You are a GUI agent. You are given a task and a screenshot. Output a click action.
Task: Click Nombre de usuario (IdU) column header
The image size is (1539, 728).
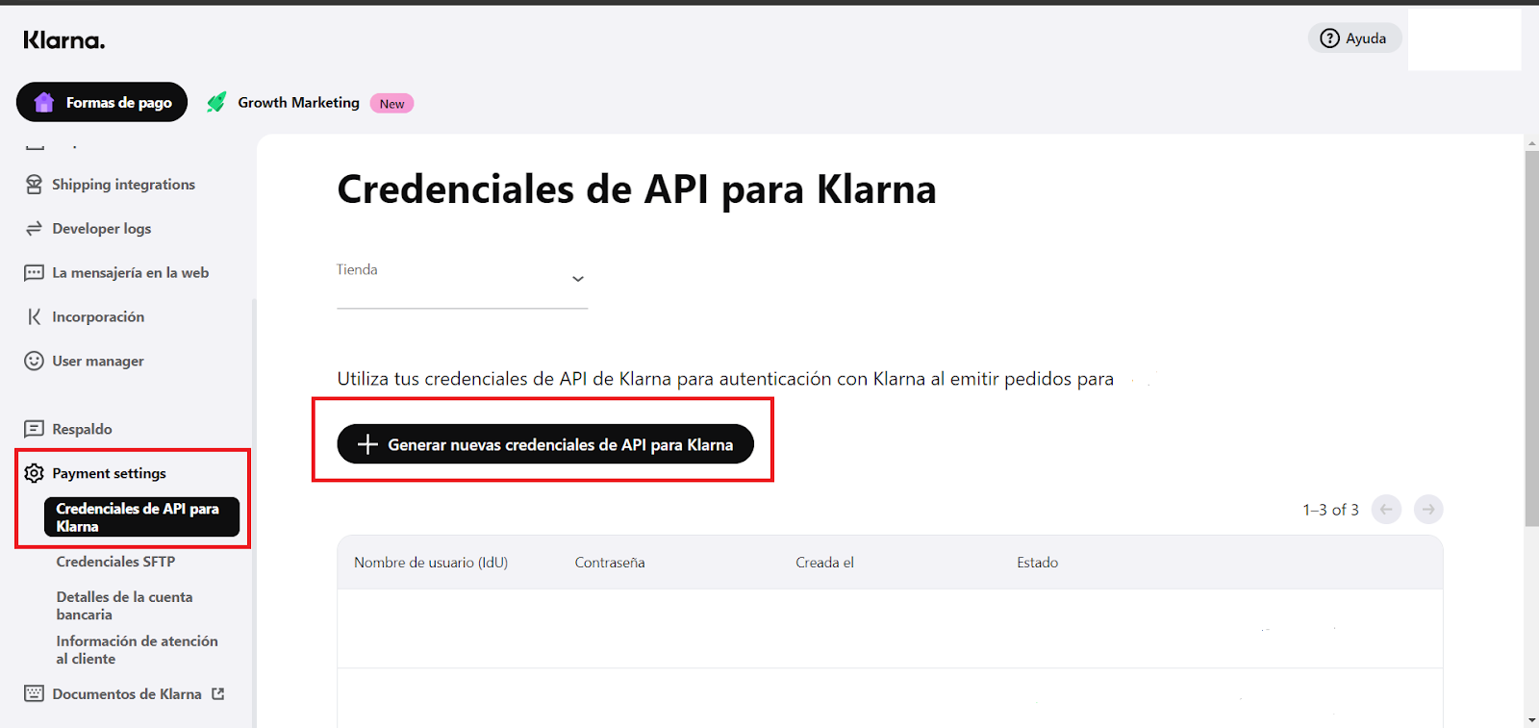coord(431,563)
